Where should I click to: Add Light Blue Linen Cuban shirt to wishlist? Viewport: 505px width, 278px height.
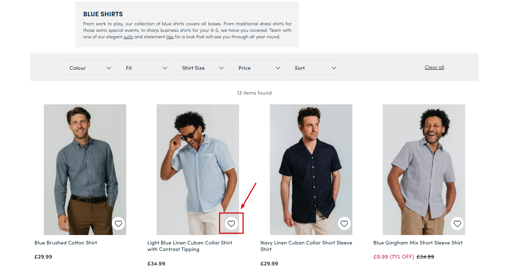(232, 224)
